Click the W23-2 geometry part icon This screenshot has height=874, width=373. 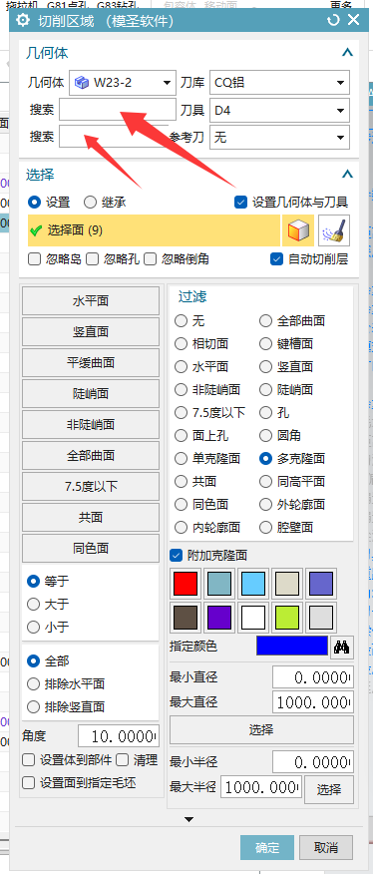[82, 83]
